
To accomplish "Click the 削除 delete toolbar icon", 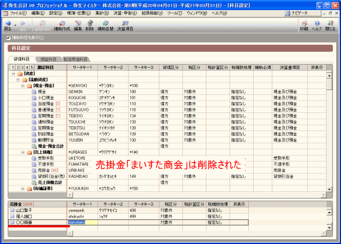I will coord(90,25).
